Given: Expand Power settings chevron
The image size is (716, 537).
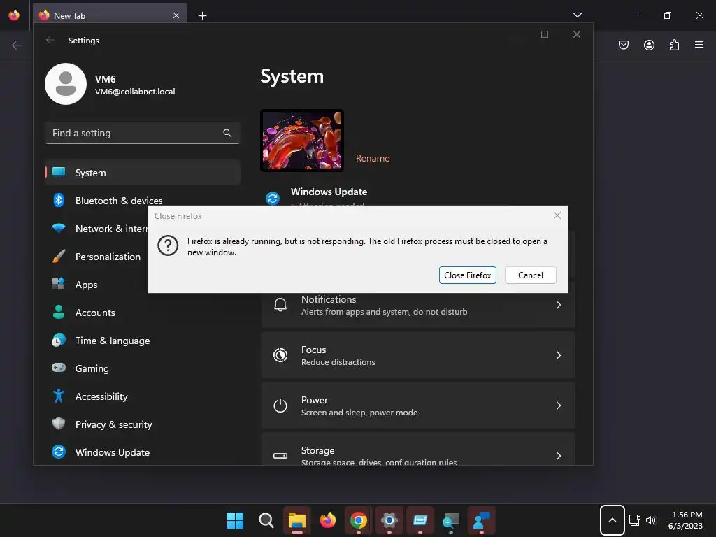Looking at the screenshot, I should pyautogui.click(x=559, y=406).
